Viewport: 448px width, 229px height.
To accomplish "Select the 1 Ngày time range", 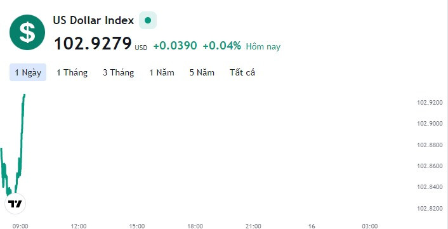I will pyautogui.click(x=28, y=72).
